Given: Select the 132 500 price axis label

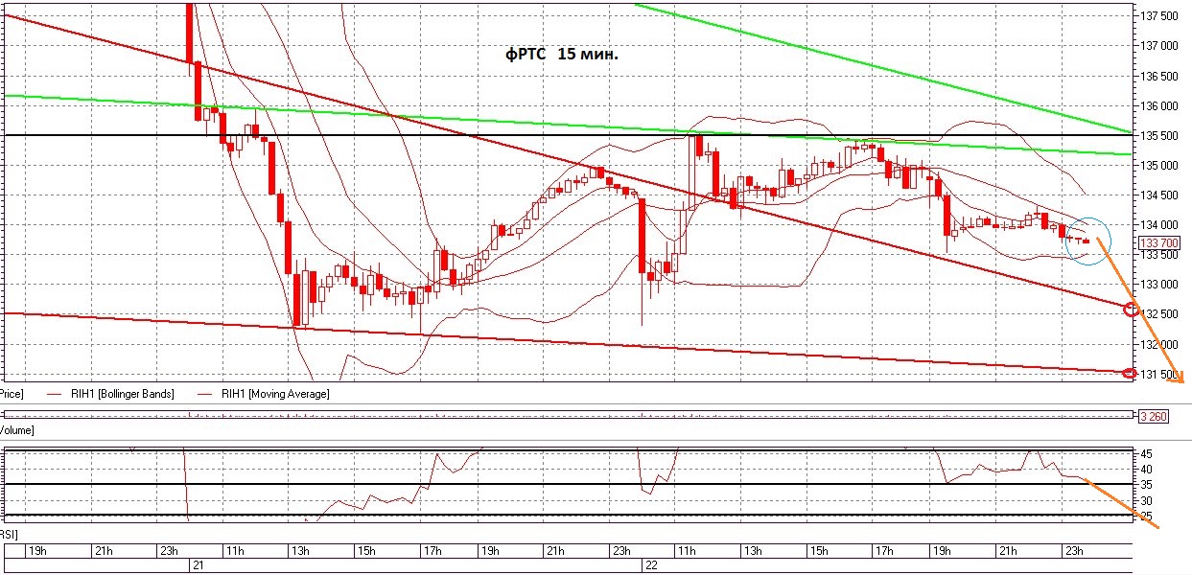Looking at the screenshot, I should [1160, 314].
